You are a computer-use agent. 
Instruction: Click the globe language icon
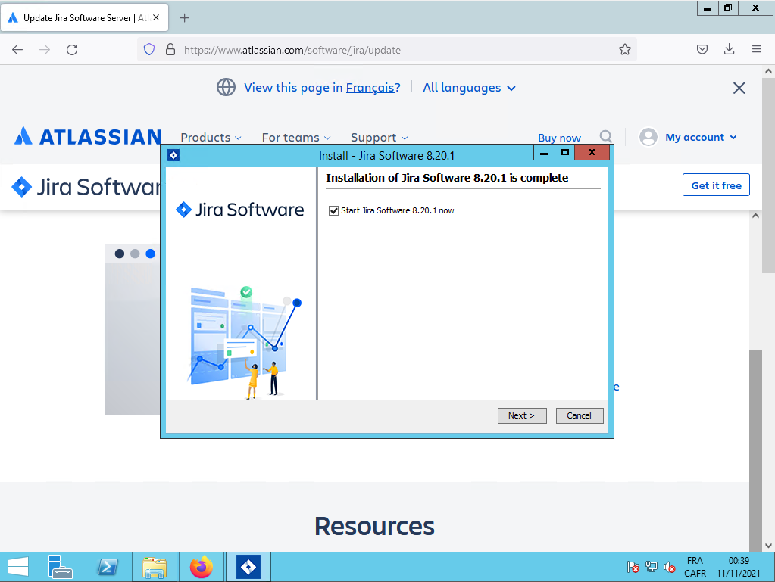point(226,87)
